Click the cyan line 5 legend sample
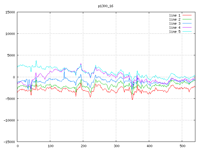201x150 pixels. [187, 32]
